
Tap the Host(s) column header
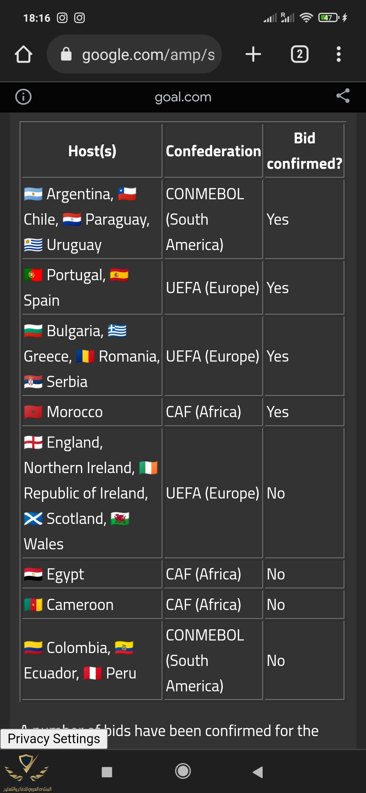[92, 151]
